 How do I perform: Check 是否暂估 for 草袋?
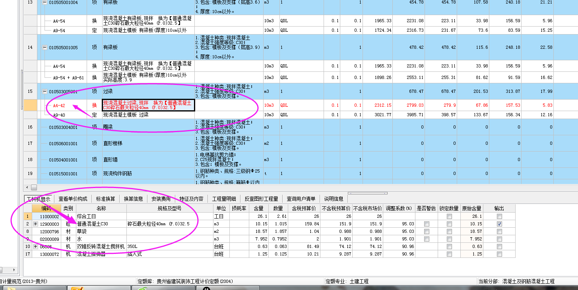point(427,231)
